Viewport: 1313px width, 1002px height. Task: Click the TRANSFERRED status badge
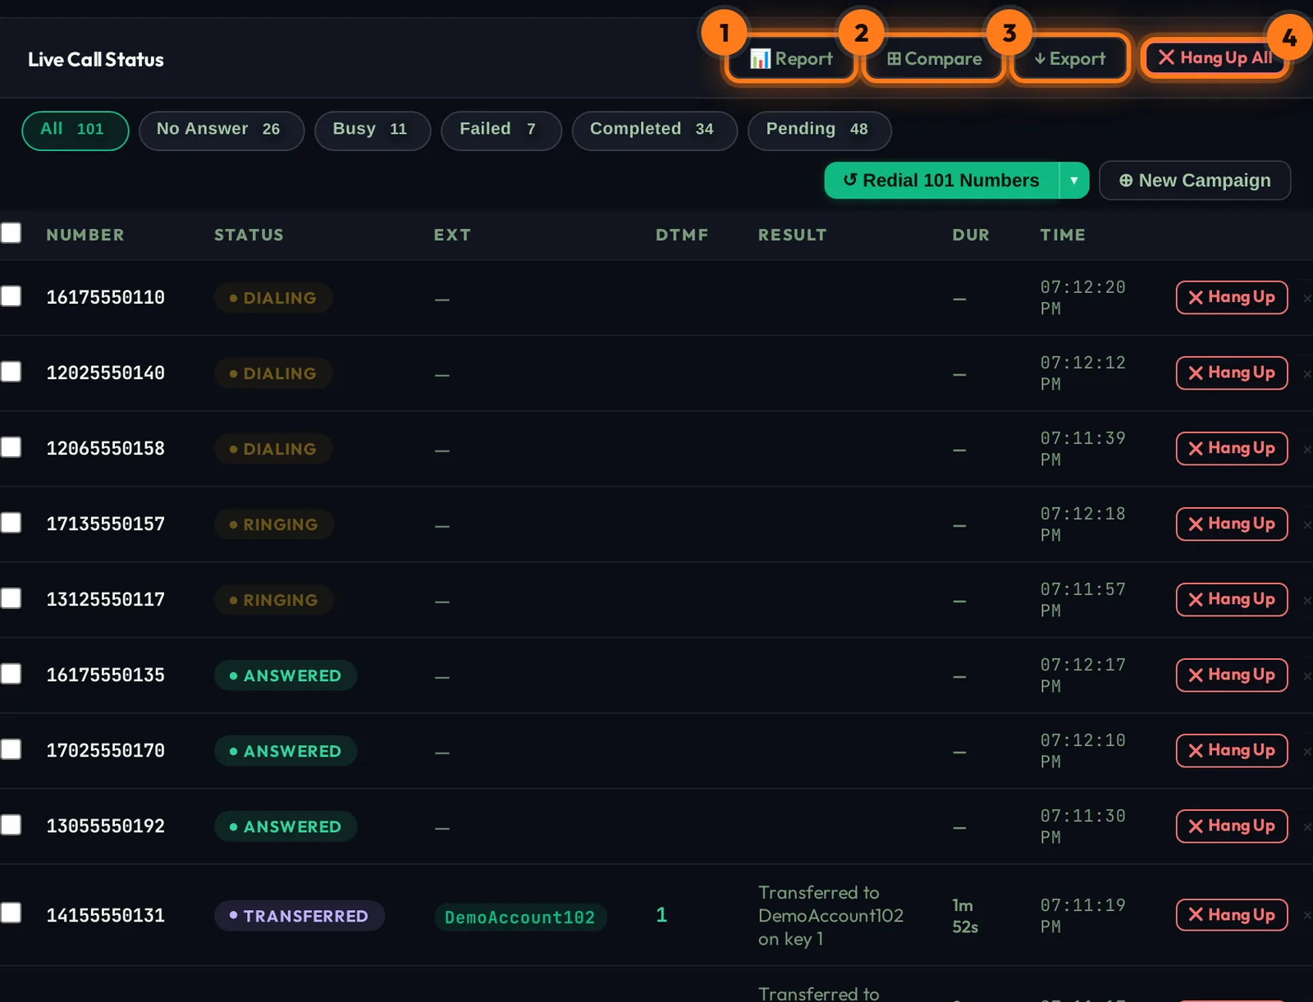click(300, 916)
